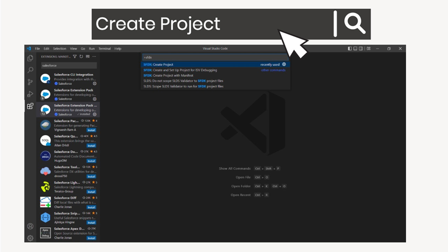This screenshot has height=252, width=448.
Task: Configure keybinding gear for SFDX Create Project
Action: [284, 64]
